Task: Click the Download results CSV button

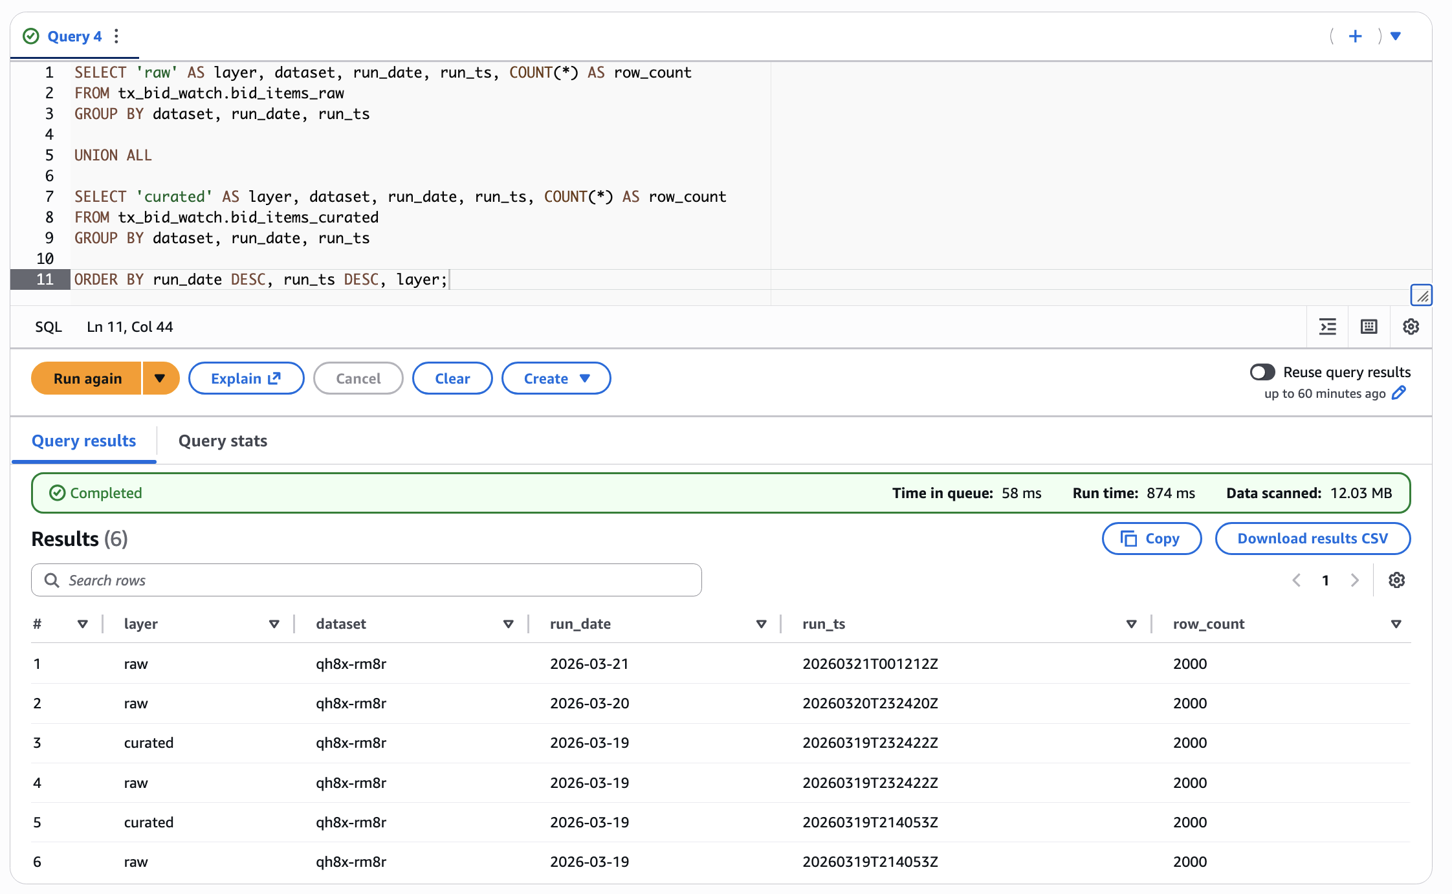Action: 1312,538
